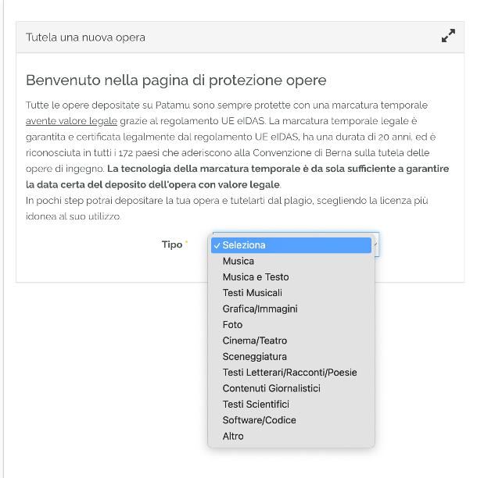Viewport: 477px width, 478px height.
Task: Select the Musica option
Action: point(238,261)
